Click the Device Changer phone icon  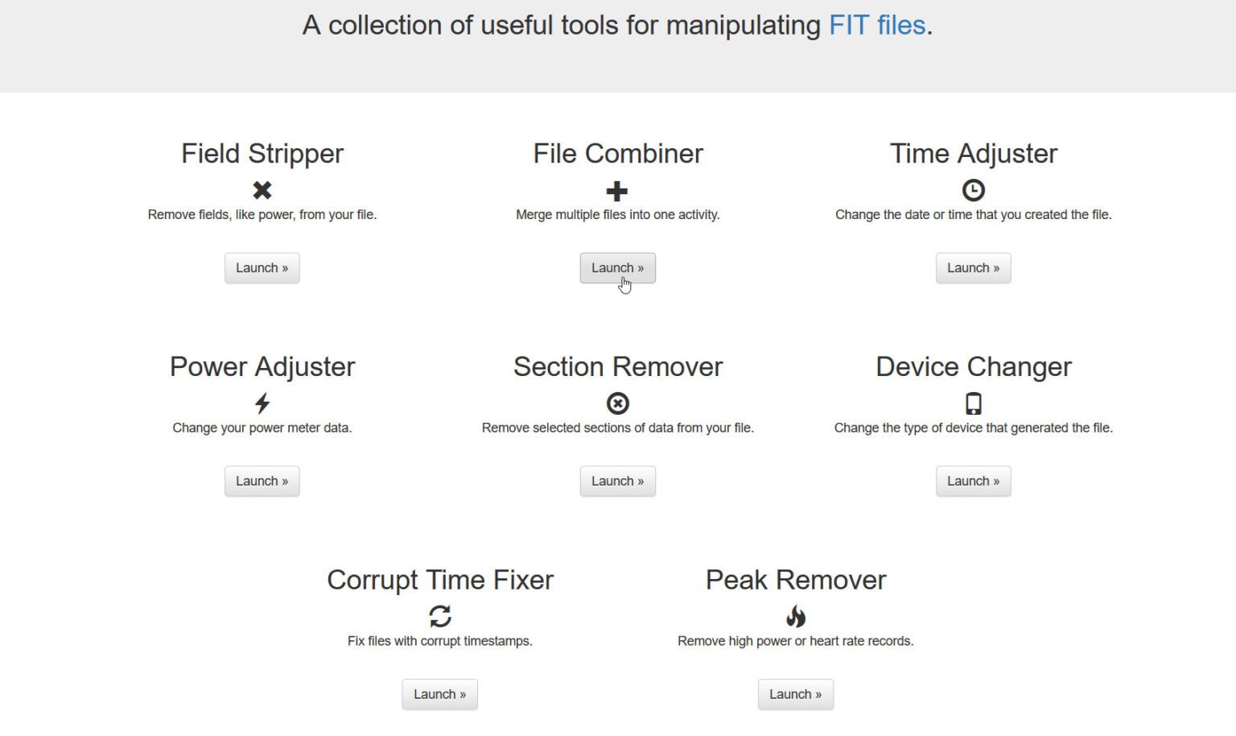(973, 403)
